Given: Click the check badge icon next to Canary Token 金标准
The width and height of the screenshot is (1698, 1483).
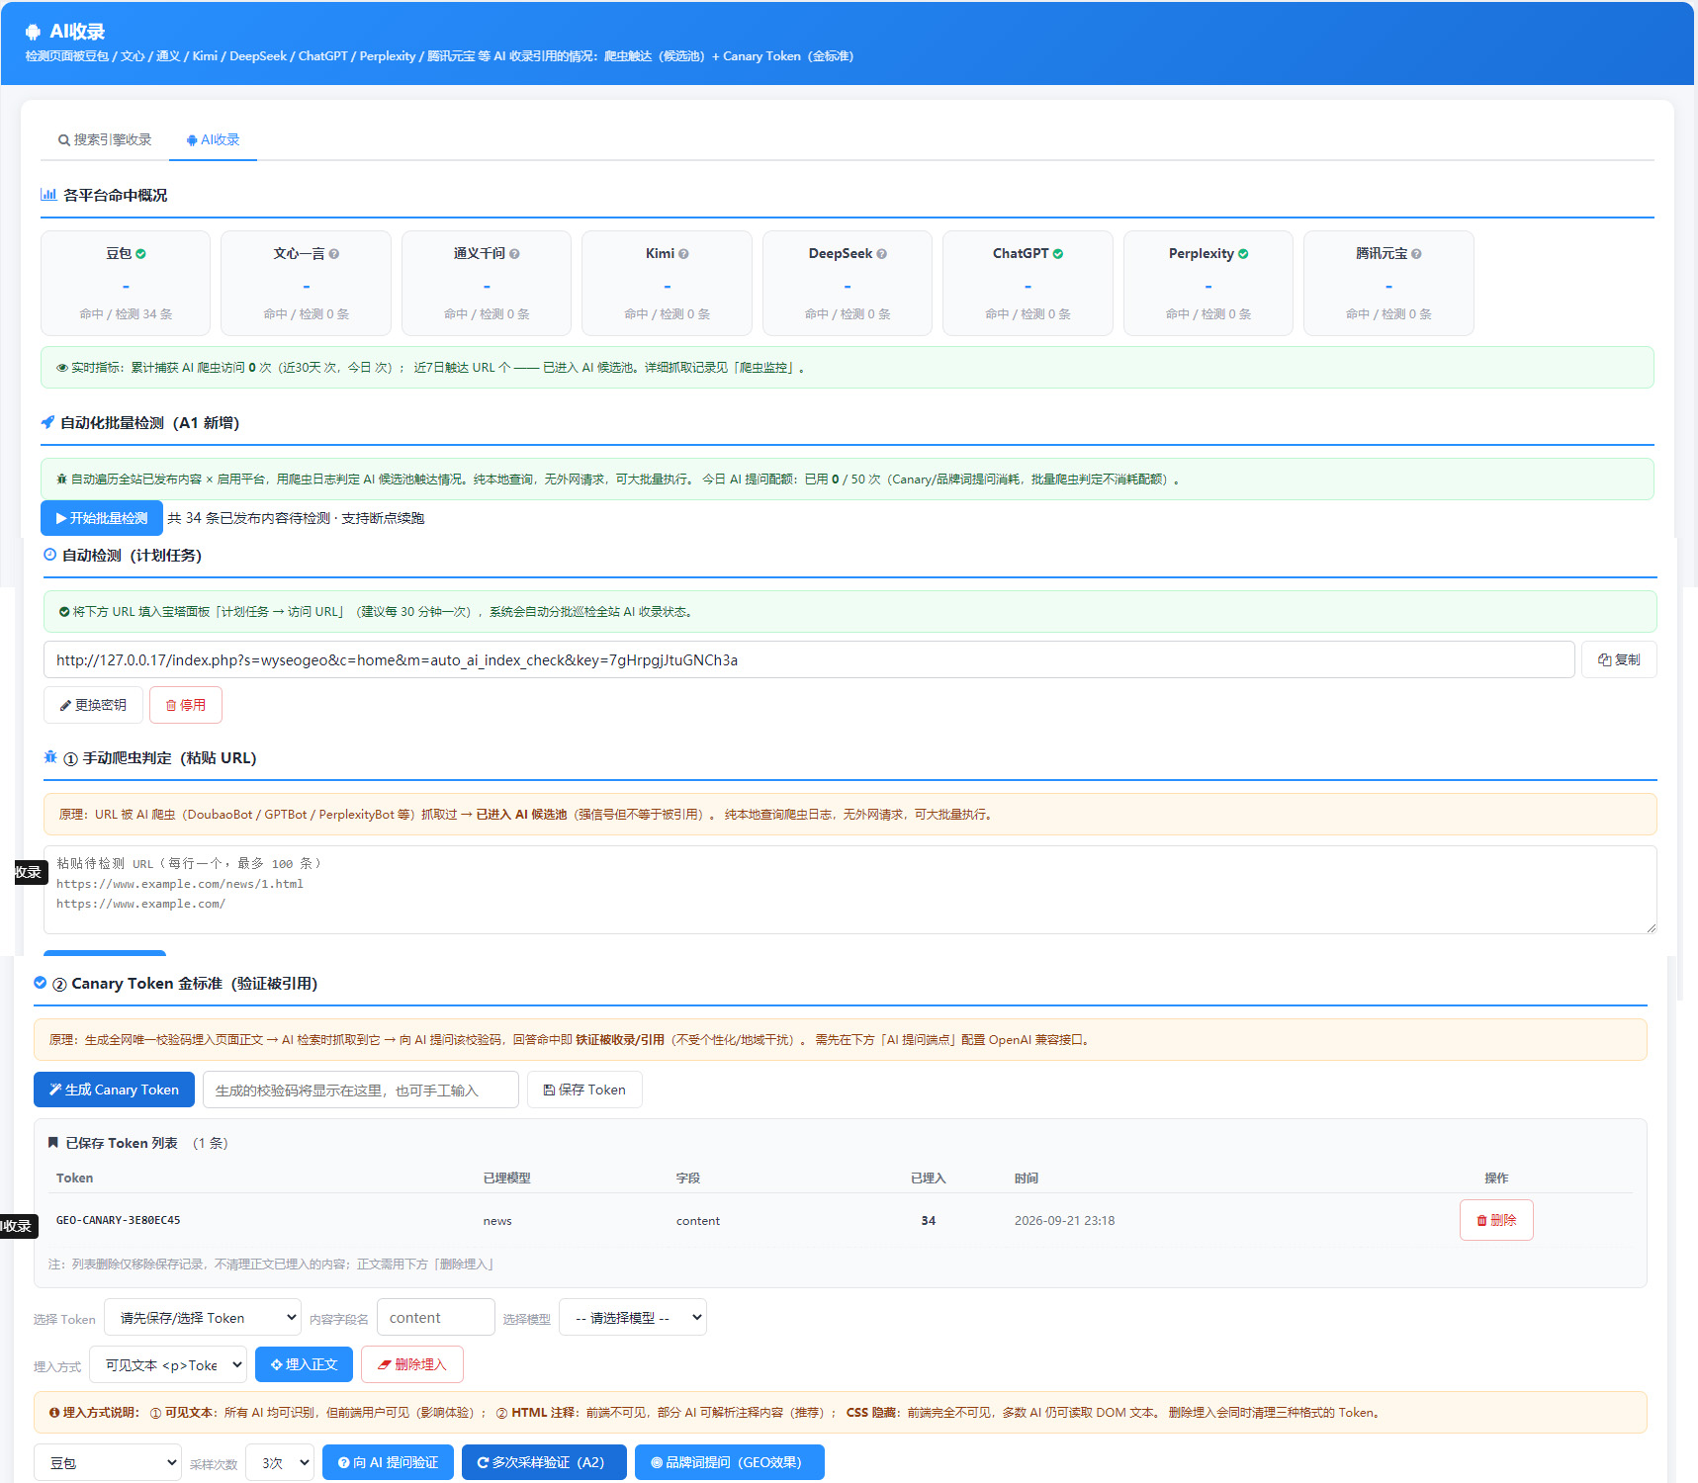Looking at the screenshot, I should (x=41, y=983).
